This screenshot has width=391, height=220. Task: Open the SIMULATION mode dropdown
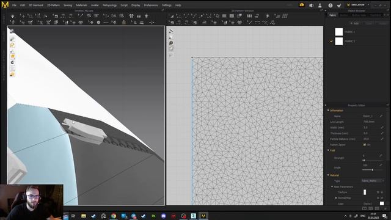click(x=359, y=5)
